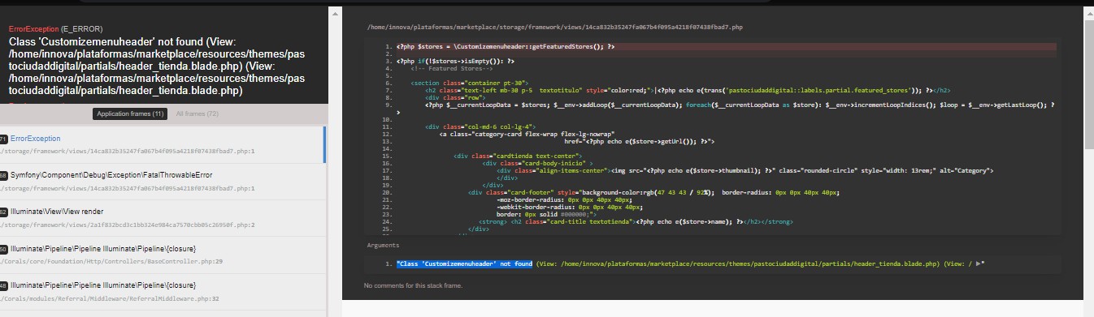
Task: Click code line containing card-footer div
Action: coord(654,192)
